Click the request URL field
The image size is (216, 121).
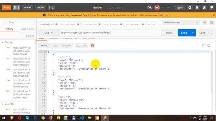(x=110, y=33)
